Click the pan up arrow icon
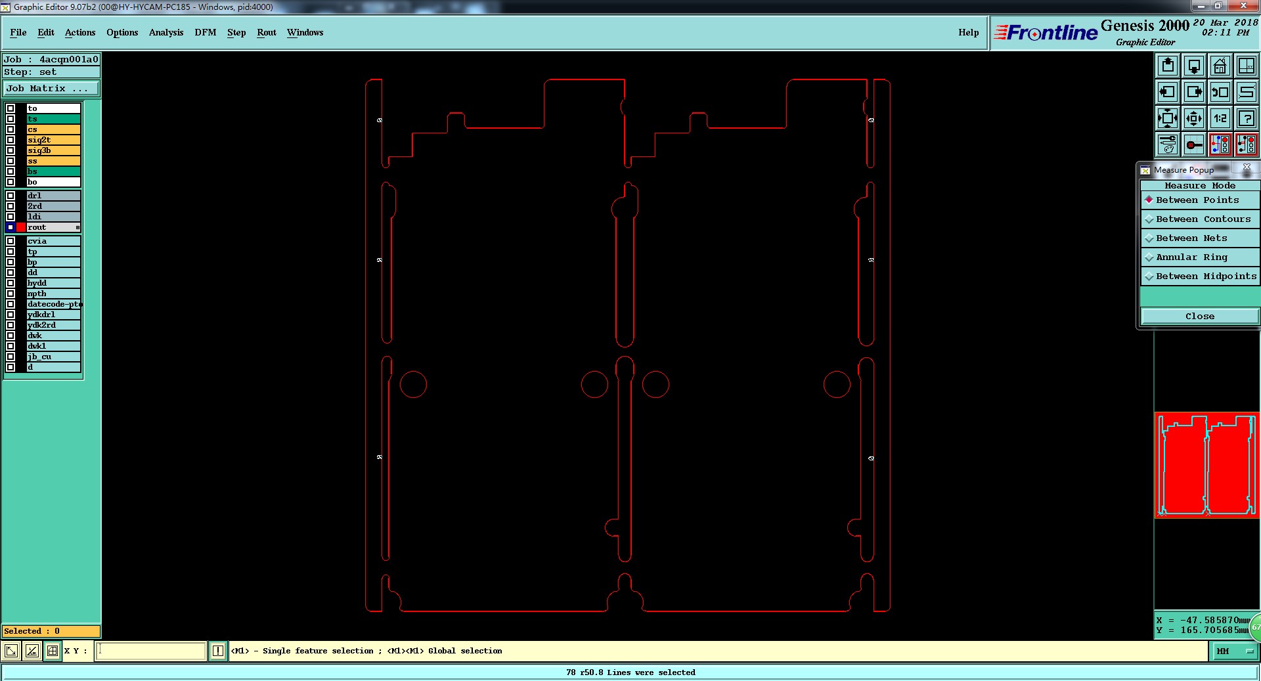 1168,66
